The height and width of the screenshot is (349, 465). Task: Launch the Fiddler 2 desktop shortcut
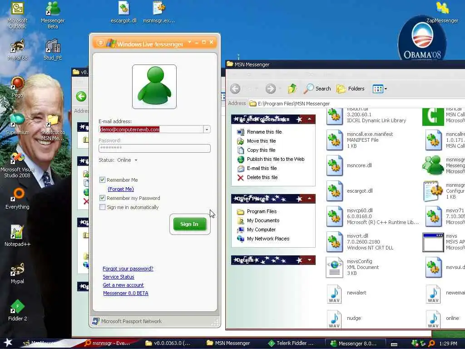pos(17,310)
